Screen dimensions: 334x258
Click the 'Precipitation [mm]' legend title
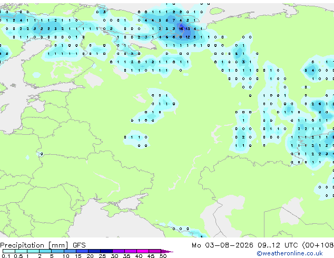(x=34, y=245)
